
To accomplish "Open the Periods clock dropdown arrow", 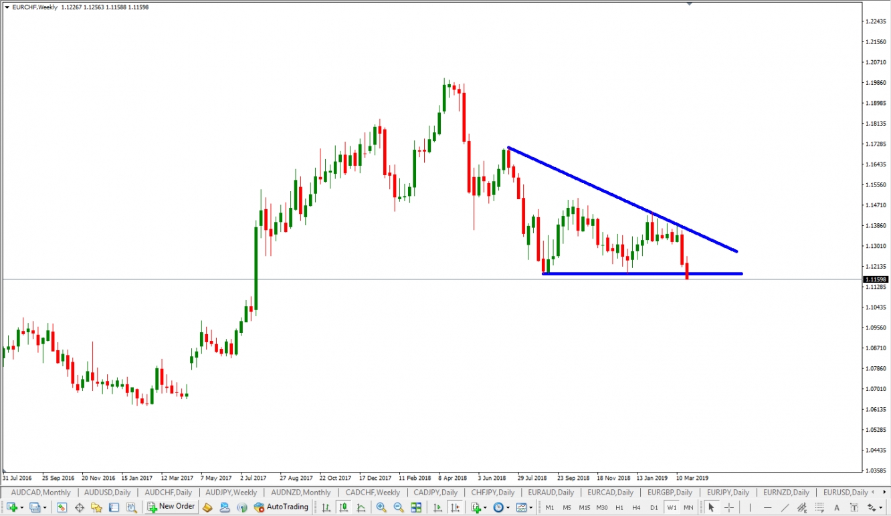I will pos(508,507).
